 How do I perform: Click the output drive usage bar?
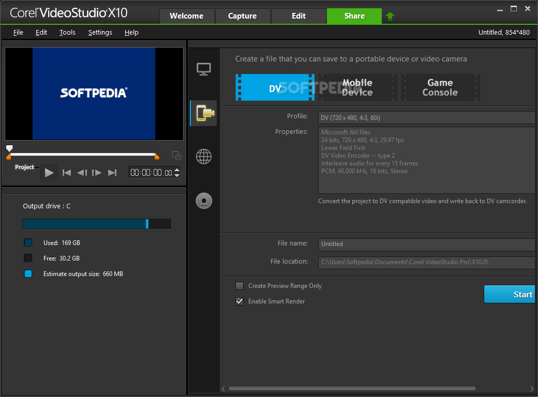[97, 224]
